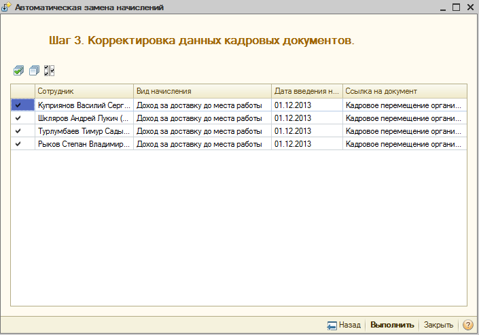Click the title bar application icon

tap(6, 7)
